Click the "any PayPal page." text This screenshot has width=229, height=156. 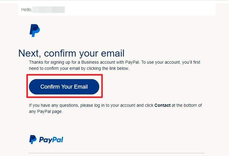tap(46, 111)
